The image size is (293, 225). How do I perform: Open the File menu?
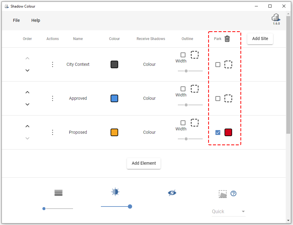pyautogui.click(x=16, y=20)
